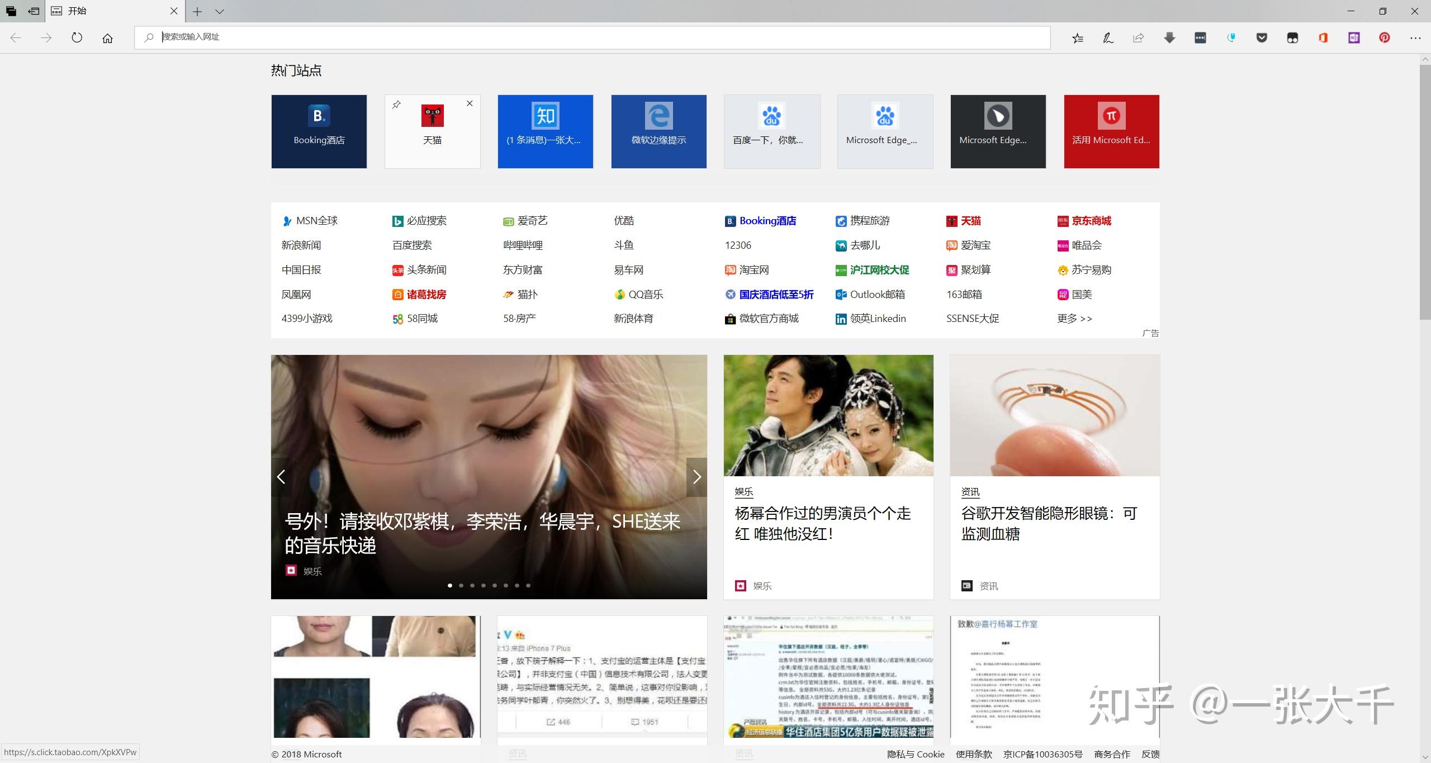
Task: Expand the 更多 >> link list
Action: [x=1074, y=319]
